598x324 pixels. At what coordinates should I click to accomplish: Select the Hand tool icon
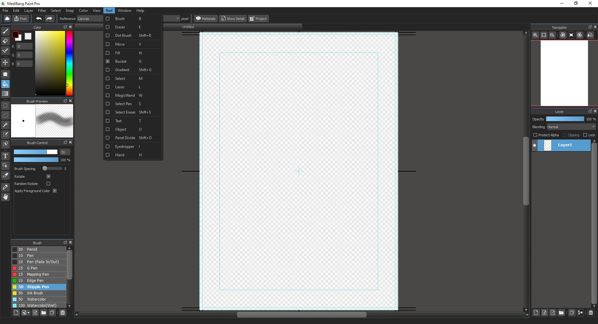pyautogui.click(x=5, y=197)
